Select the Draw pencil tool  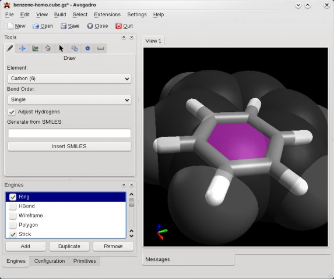10,48
